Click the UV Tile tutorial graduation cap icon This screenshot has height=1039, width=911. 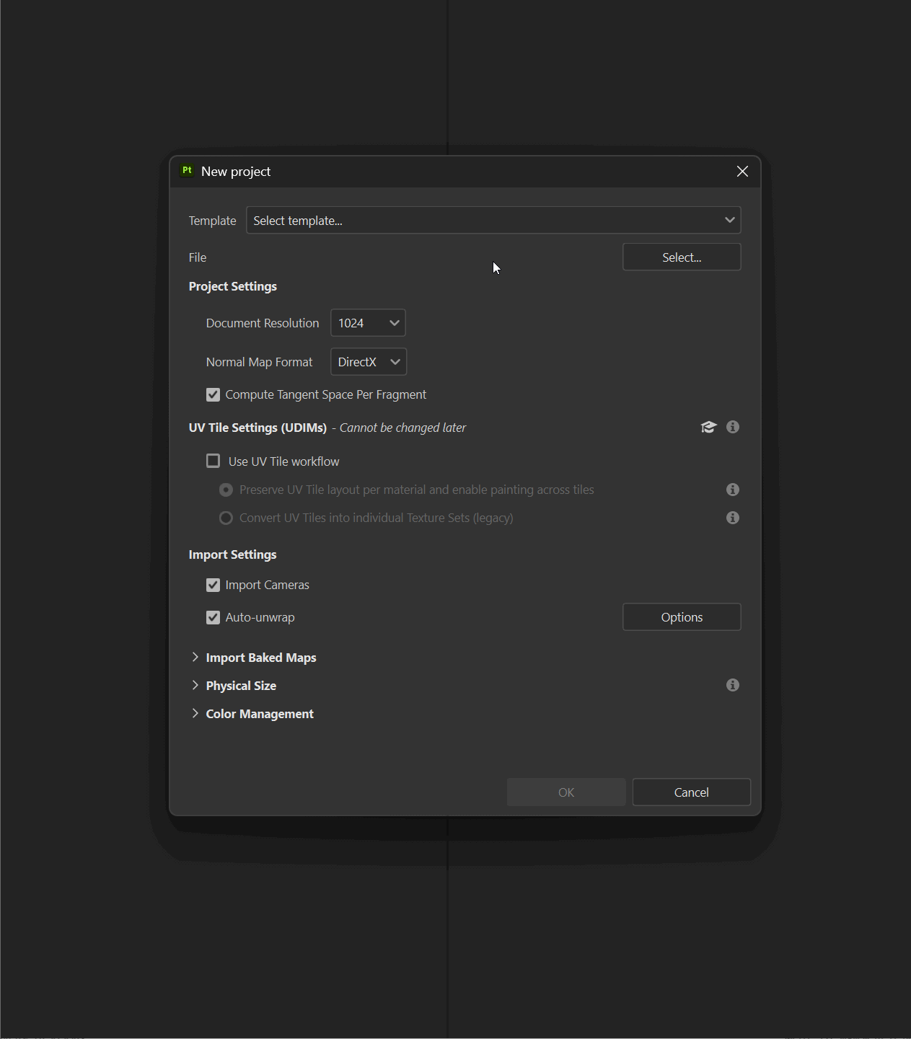coord(708,428)
